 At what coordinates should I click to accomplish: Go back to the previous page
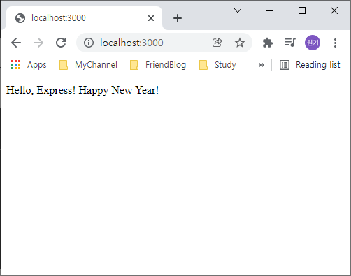[x=16, y=43]
